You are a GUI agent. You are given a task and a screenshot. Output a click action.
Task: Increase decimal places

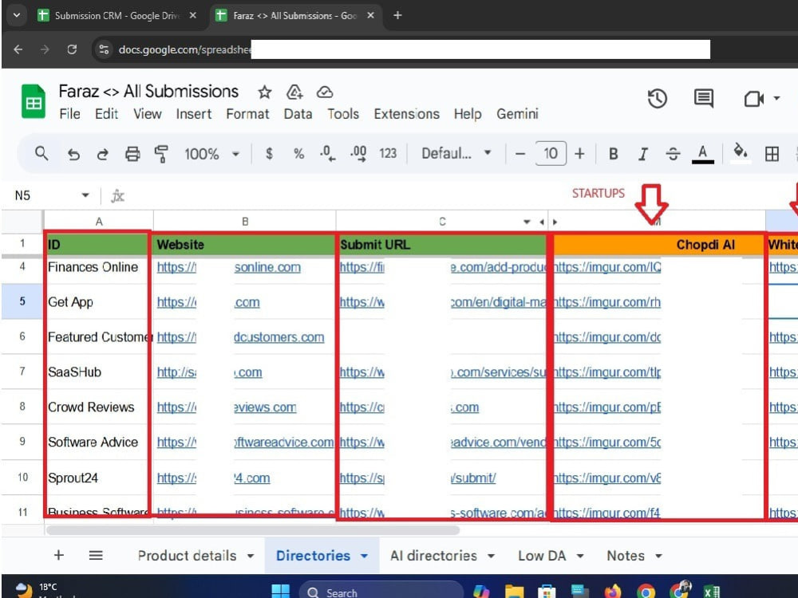(358, 154)
